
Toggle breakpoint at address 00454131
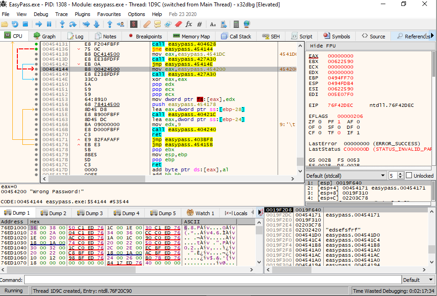tap(36, 44)
